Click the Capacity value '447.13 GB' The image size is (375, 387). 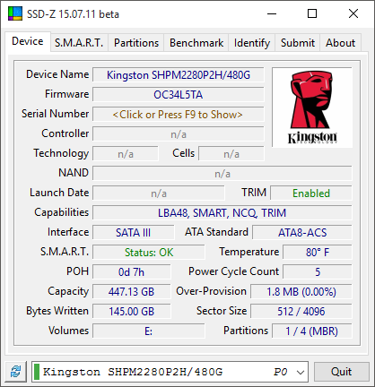click(x=132, y=292)
